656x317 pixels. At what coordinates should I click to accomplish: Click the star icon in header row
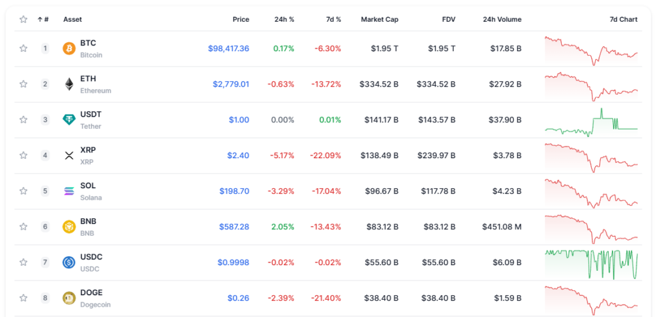pyautogui.click(x=24, y=19)
